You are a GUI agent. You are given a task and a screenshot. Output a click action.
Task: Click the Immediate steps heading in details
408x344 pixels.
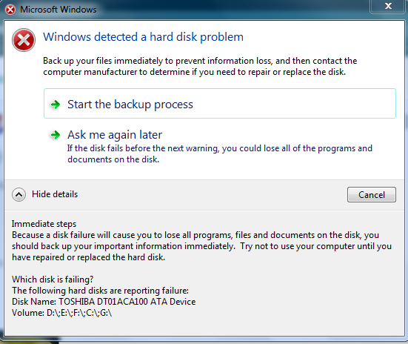point(44,224)
